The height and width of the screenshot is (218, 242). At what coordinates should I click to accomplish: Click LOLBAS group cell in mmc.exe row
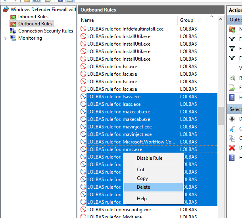[188, 149]
